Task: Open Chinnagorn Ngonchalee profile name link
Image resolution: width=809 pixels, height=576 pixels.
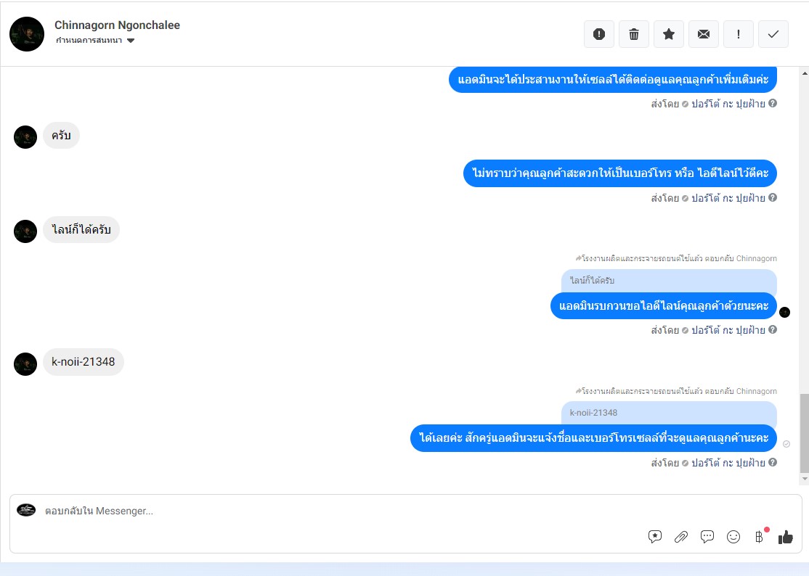Action: pyautogui.click(x=117, y=25)
